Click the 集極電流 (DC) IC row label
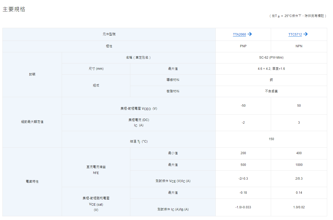333x220 pixels. [139, 123]
